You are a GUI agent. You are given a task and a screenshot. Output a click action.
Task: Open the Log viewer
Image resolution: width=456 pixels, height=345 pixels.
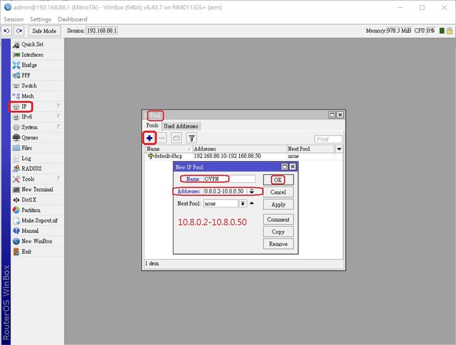37,159
